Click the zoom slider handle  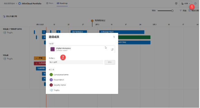point(173,11)
